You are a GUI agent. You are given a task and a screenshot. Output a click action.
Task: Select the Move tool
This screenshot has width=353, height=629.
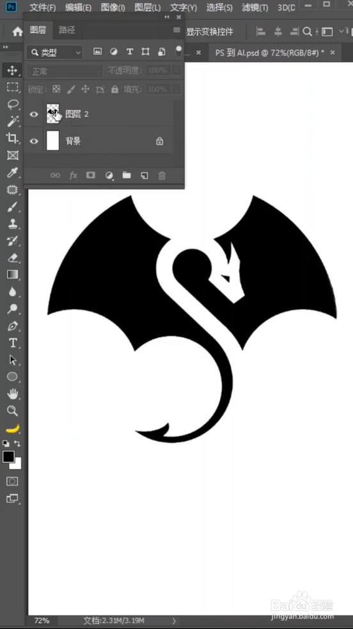[x=12, y=70]
